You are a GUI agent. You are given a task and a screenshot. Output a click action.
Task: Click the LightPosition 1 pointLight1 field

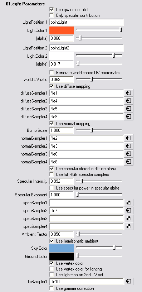(x=87, y=22)
